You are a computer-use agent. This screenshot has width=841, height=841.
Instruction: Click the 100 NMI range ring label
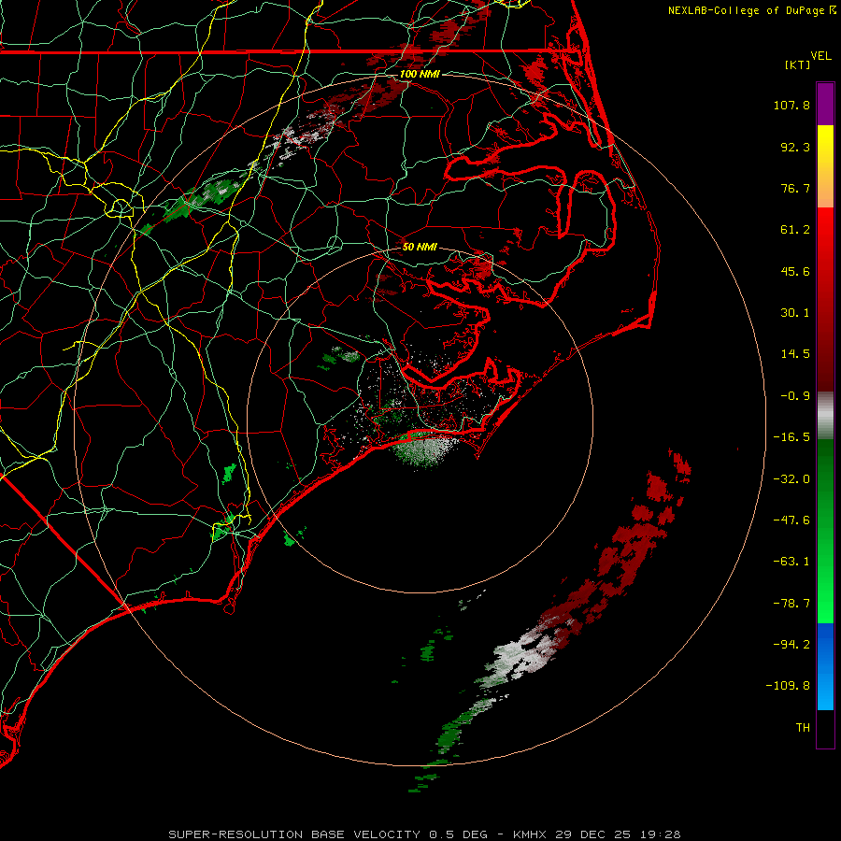(420, 74)
